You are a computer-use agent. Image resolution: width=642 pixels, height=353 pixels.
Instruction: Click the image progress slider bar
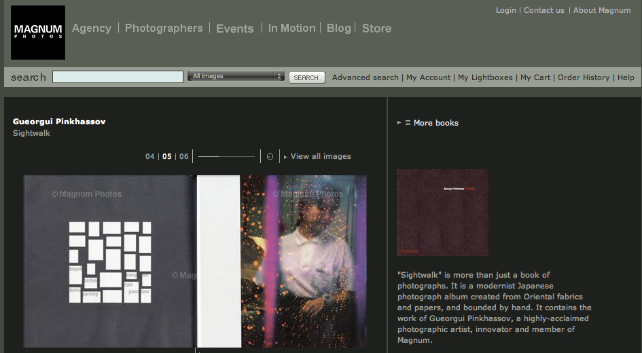[226, 157]
